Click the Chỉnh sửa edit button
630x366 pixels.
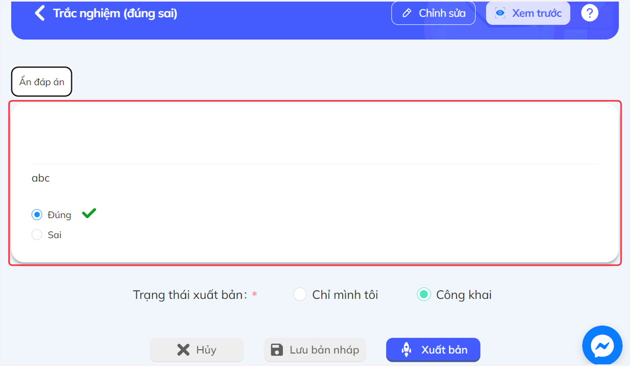[433, 13]
